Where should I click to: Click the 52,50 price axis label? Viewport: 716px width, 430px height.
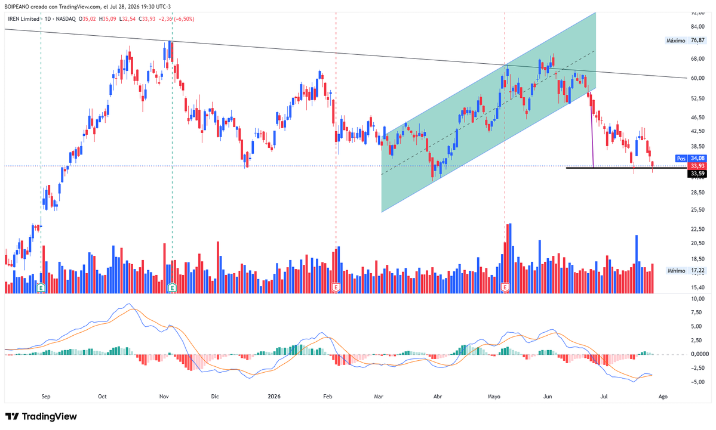(697, 98)
